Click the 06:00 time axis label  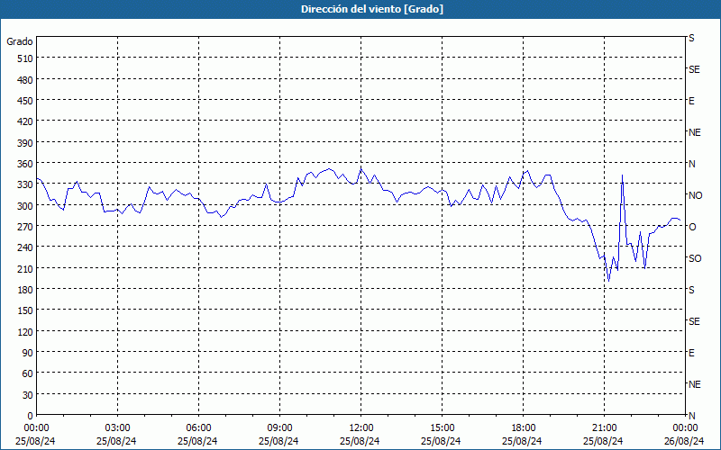[198, 428]
